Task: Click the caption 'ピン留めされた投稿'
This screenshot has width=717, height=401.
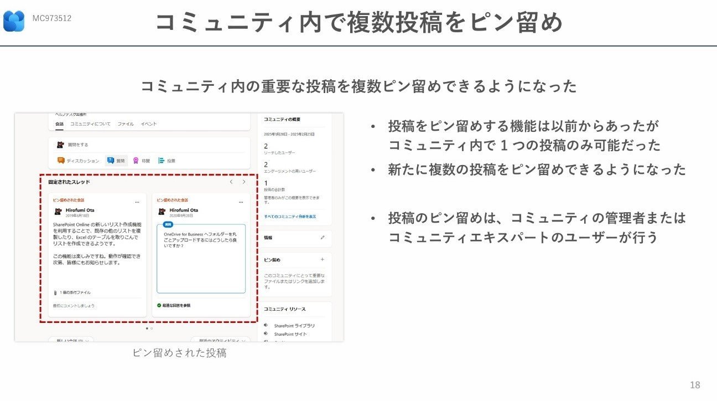Action: pyautogui.click(x=179, y=353)
